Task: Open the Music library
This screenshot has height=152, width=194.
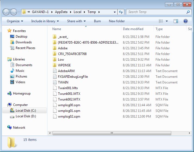Action: [x=20, y=71]
